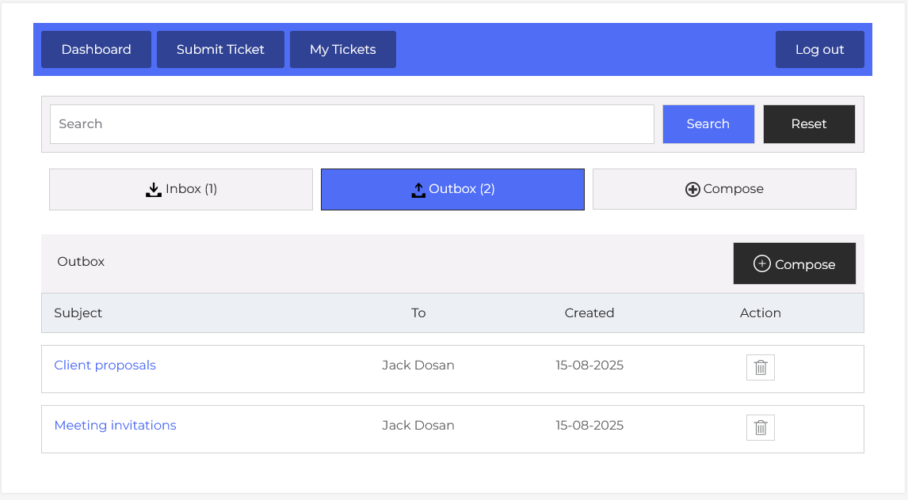This screenshot has height=500, width=908.
Task: Focus the Search text field
Action: point(352,124)
